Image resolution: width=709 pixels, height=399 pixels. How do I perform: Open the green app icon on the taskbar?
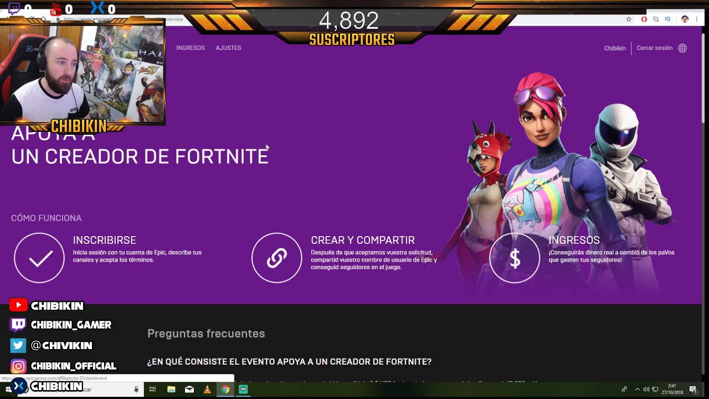coord(243,390)
